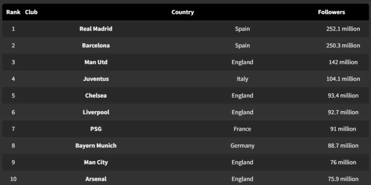371x185 pixels.
Task: Click the 88.7 million followers value
Action: (x=343, y=146)
